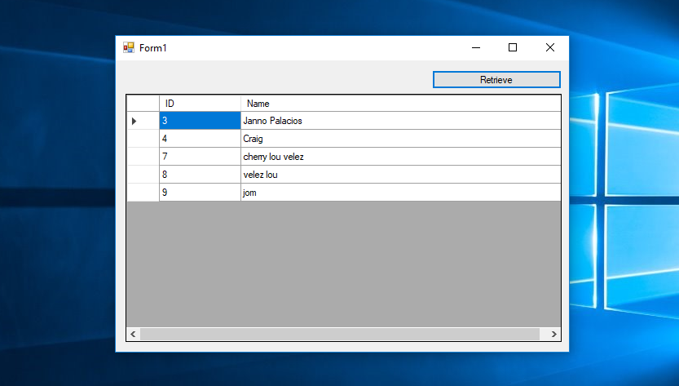Minimize the Form1 window
Viewport: 679px width, 386px height.
click(x=476, y=47)
